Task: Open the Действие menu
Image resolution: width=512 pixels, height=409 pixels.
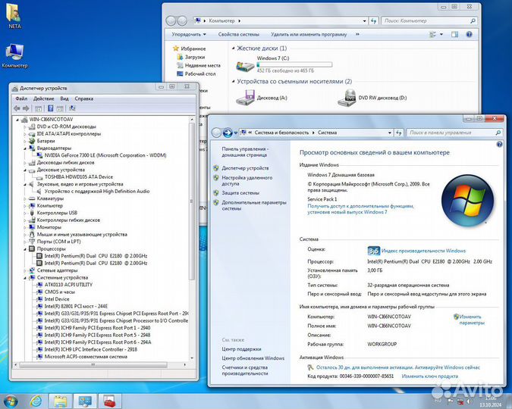Action: click(43, 98)
